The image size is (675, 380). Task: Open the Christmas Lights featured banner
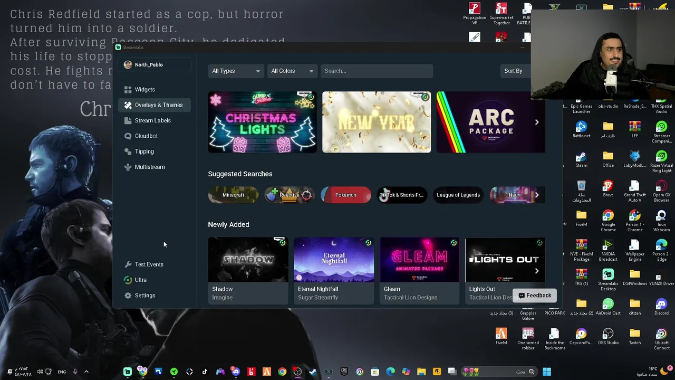[x=263, y=122]
